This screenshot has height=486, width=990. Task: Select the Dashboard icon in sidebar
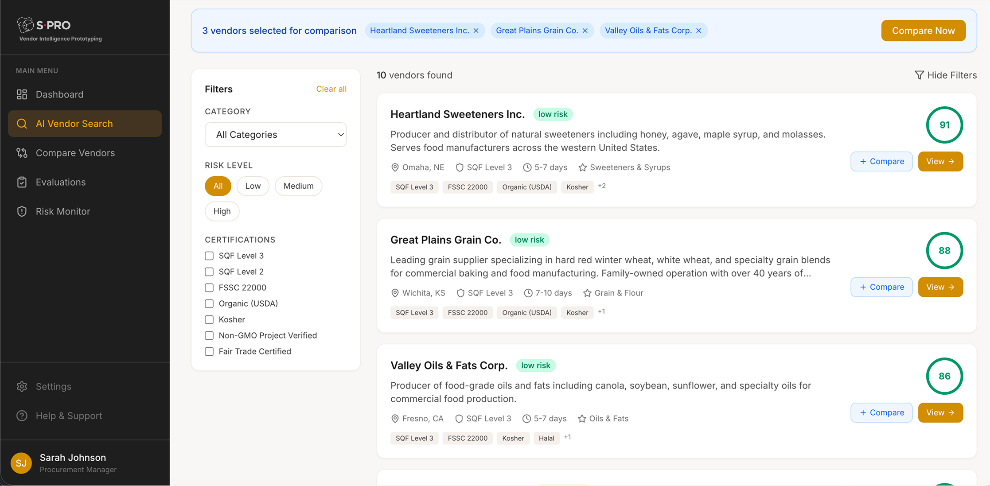tap(22, 94)
